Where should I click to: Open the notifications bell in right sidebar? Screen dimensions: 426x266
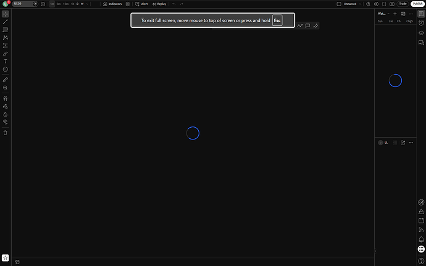[x=421, y=239]
